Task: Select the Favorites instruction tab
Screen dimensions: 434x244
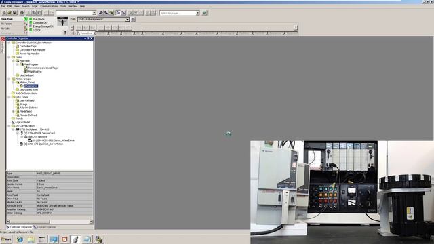Action: coord(86,33)
